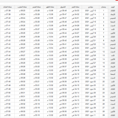Image resolution: width=118 pixels, height=118 pixels.
Task: Click the 30 April 2021 date cell
Action: coord(90,74)
